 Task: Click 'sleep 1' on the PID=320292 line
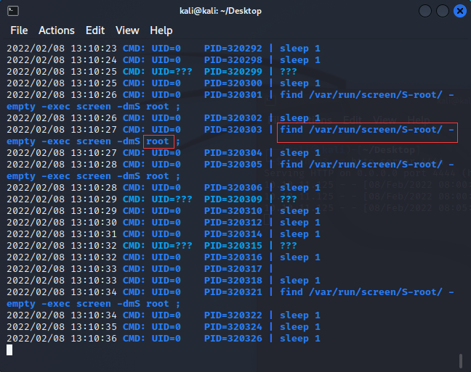pos(299,49)
